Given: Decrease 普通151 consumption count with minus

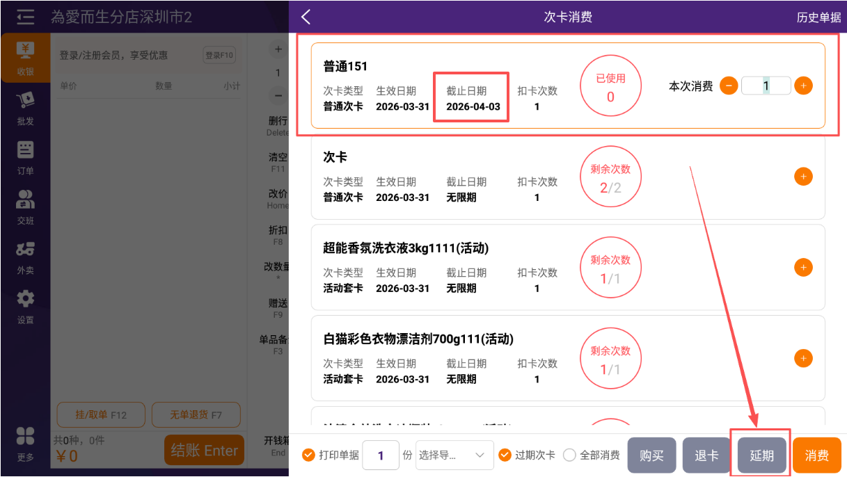Looking at the screenshot, I should pos(729,86).
